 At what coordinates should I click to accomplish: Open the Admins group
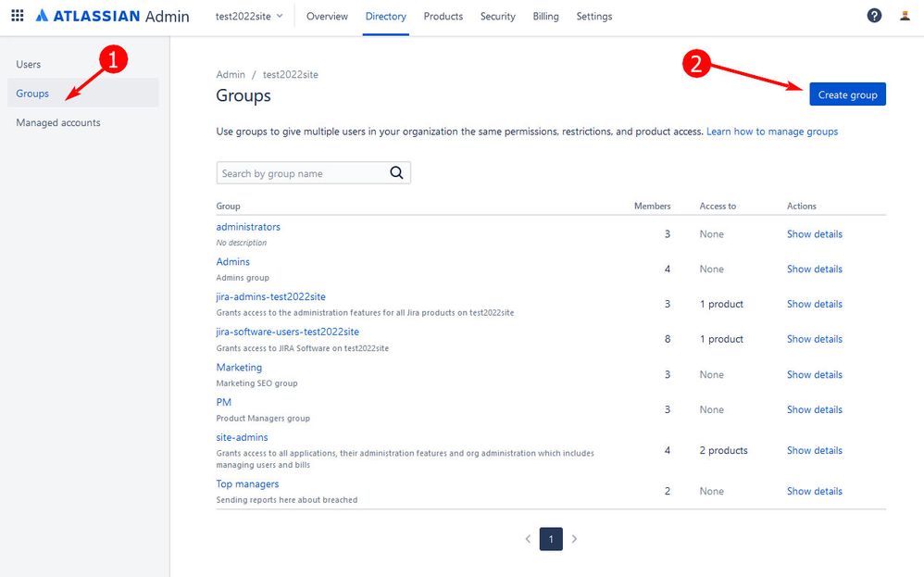click(232, 262)
